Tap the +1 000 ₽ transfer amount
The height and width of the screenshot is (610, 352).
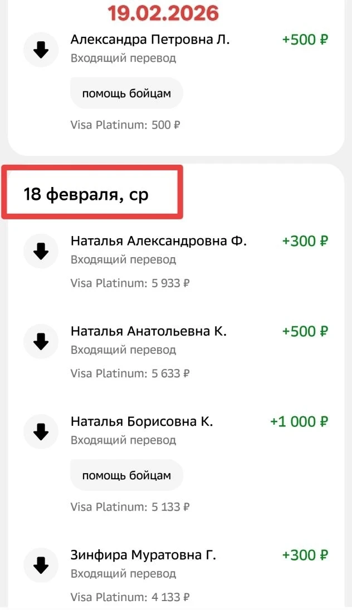(299, 422)
